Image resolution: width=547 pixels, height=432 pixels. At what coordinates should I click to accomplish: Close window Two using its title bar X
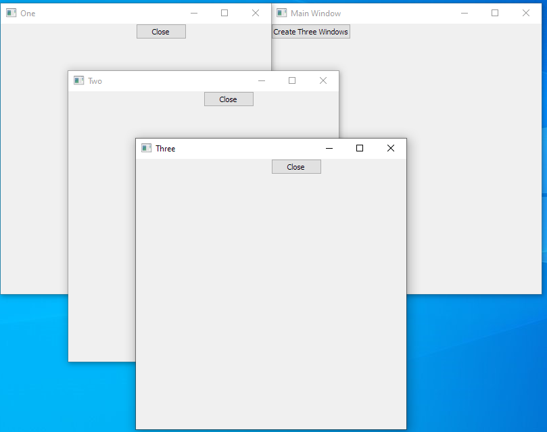tap(323, 80)
